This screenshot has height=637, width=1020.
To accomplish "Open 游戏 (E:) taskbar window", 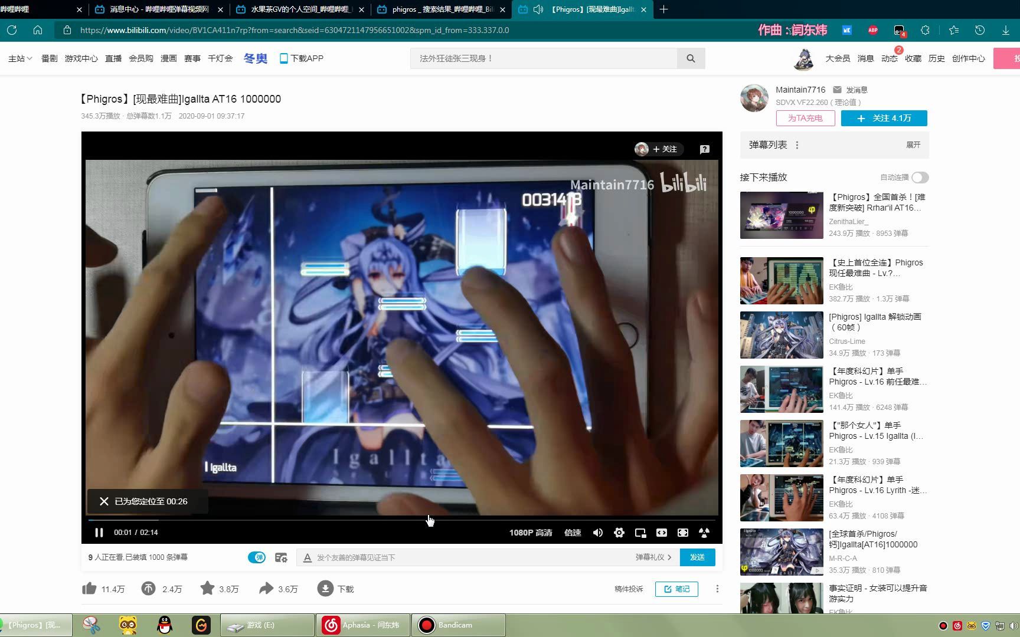I will click(267, 625).
